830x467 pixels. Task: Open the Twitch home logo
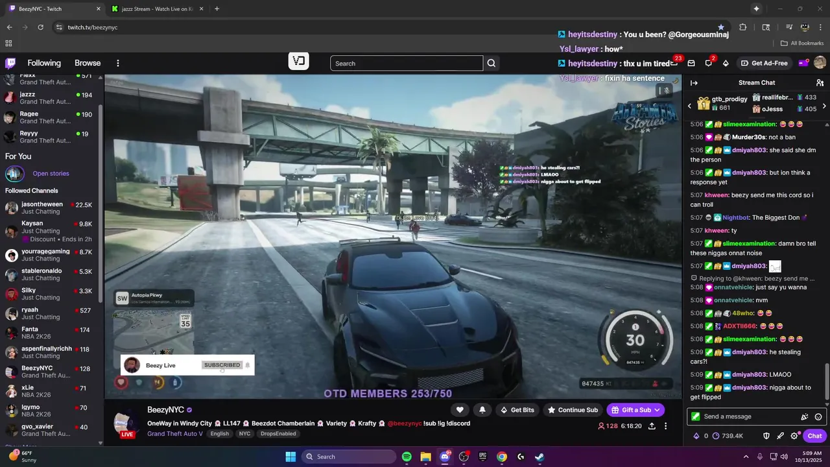tap(10, 63)
